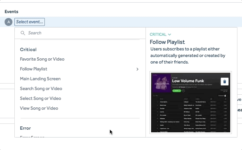This screenshot has width=242, height=150.
Task: Click the trash icon on playlist preview
Action: click(225, 81)
